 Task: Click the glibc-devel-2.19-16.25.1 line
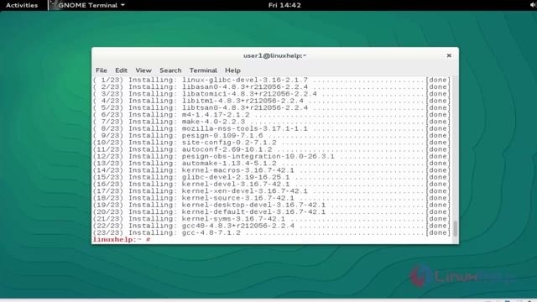click(x=272, y=177)
